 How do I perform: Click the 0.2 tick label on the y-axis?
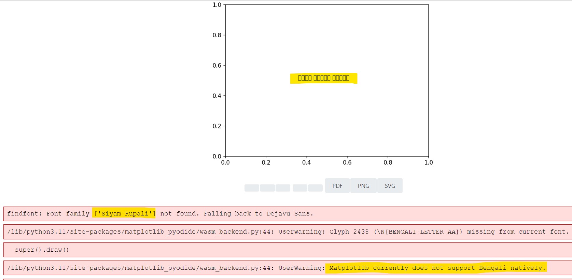coord(217,126)
